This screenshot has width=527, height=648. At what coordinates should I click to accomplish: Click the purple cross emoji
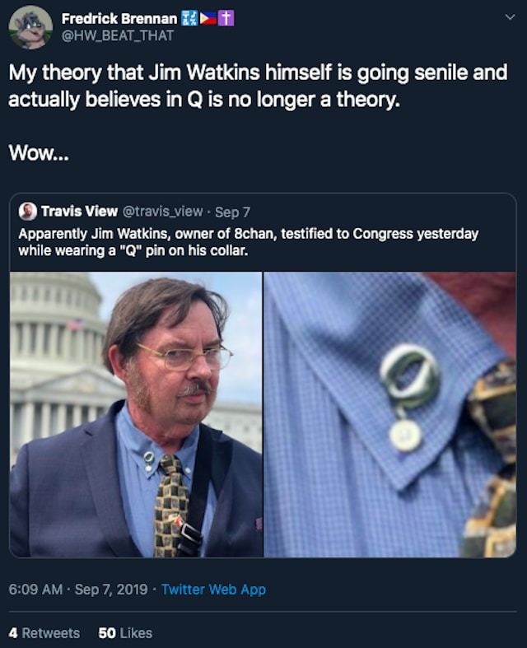point(226,18)
